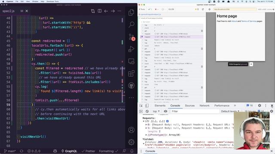This screenshot has height=154, width=275.
Task: Open the File menu in macOS menu bar
Action: pyautogui.click(x=17, y=1)
